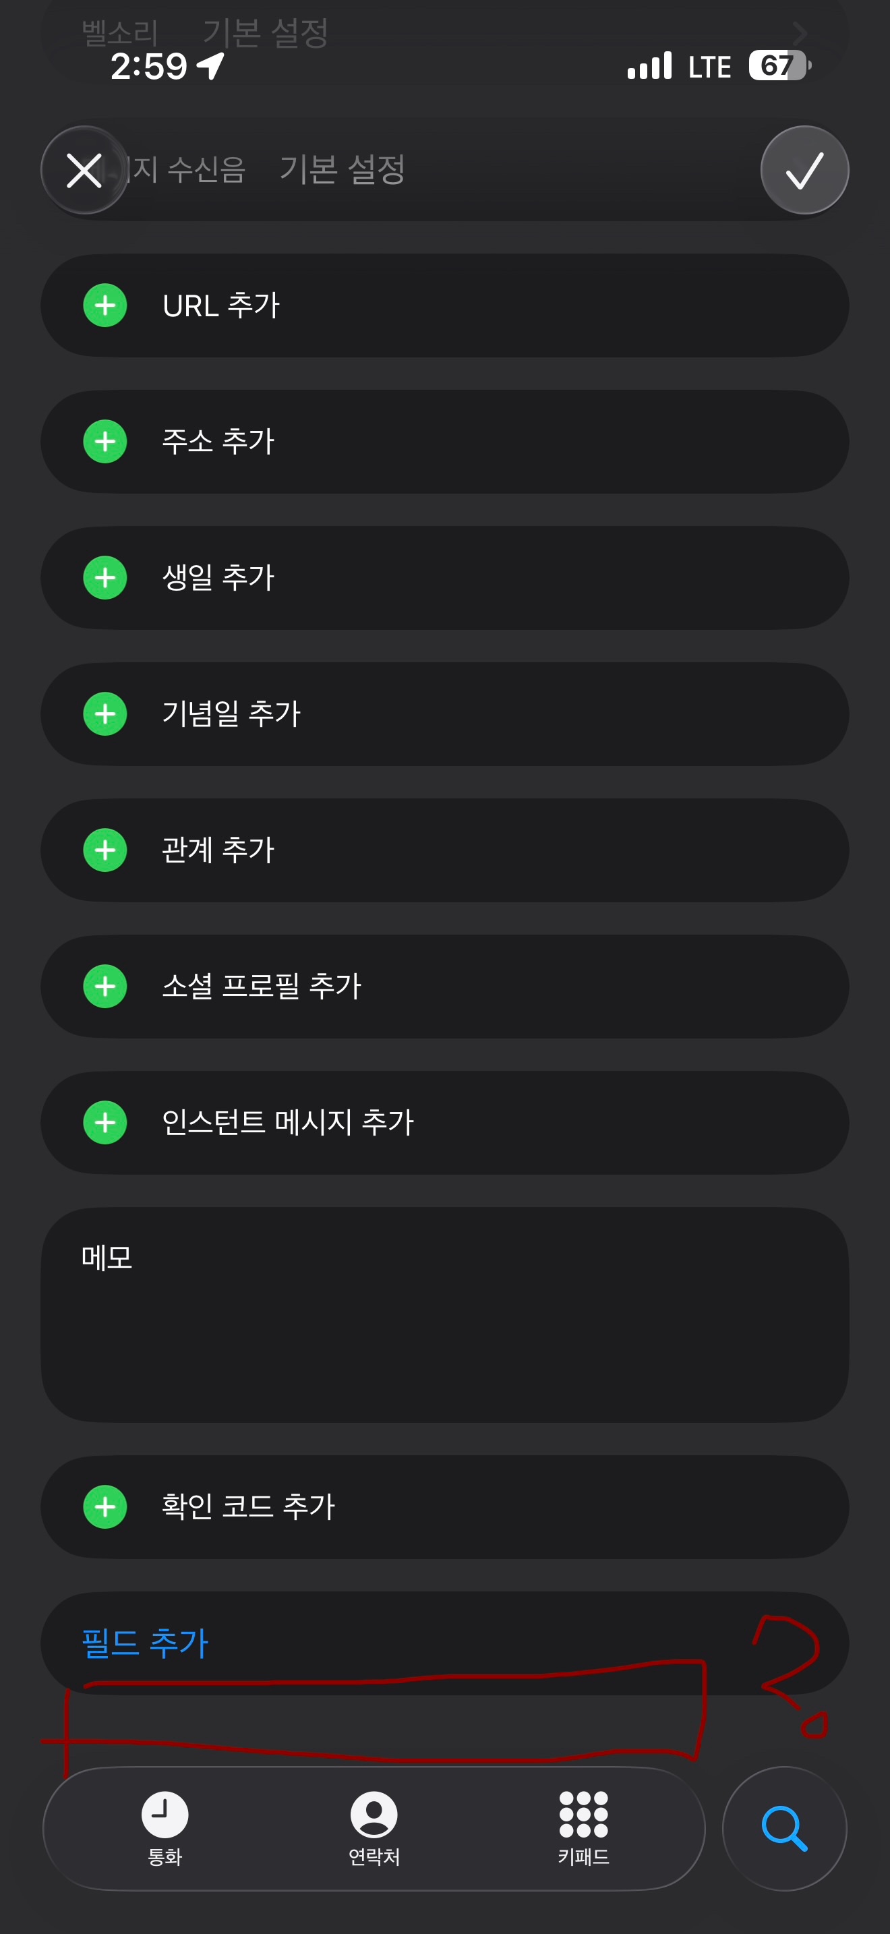Open the blue search magnifier button
The image size is (890, 1934).
(x=784, y=1828)
